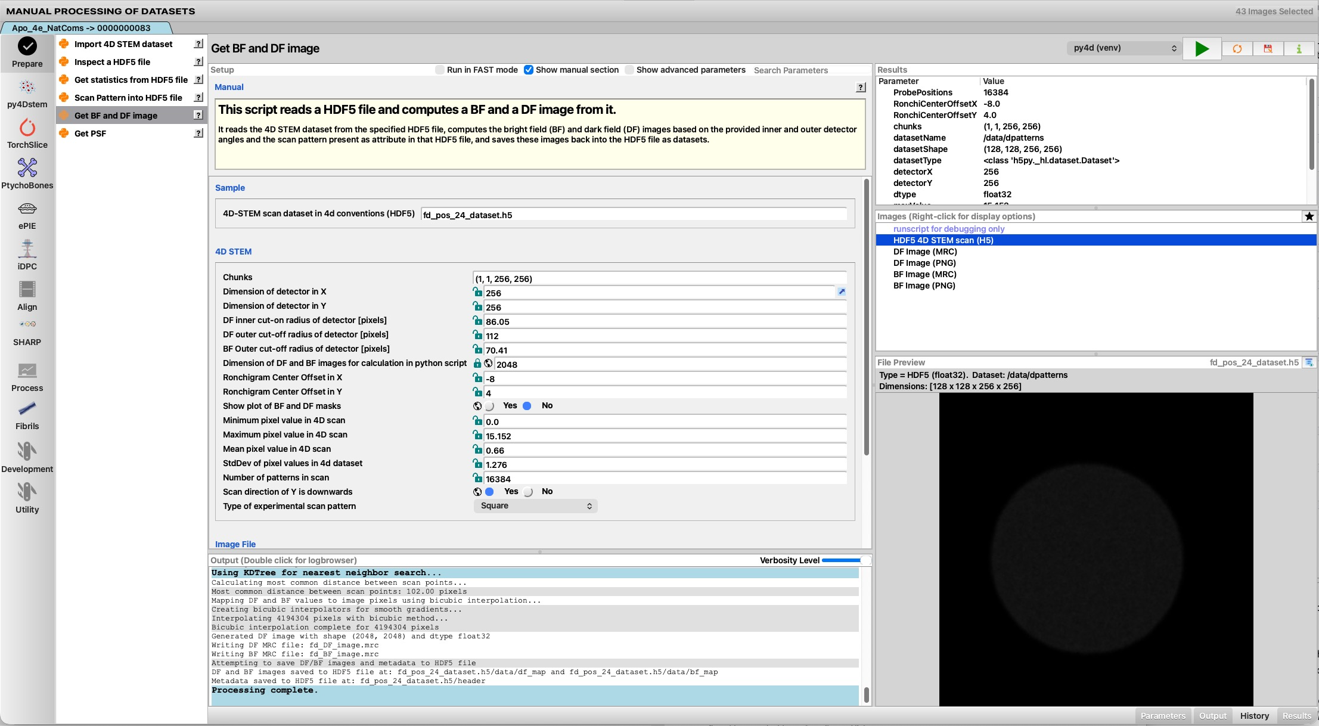Select Yes for Y scan direction downwards

tap(490, 492)
